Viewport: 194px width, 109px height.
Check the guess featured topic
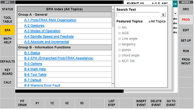click(119, 50)
